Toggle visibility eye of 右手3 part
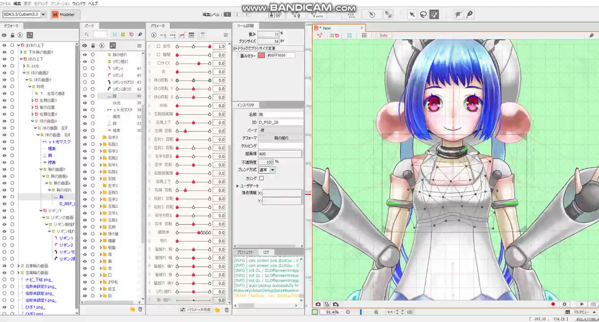This screenshot has width=599, height=322. pyautogui.click(x=84, y=137)
